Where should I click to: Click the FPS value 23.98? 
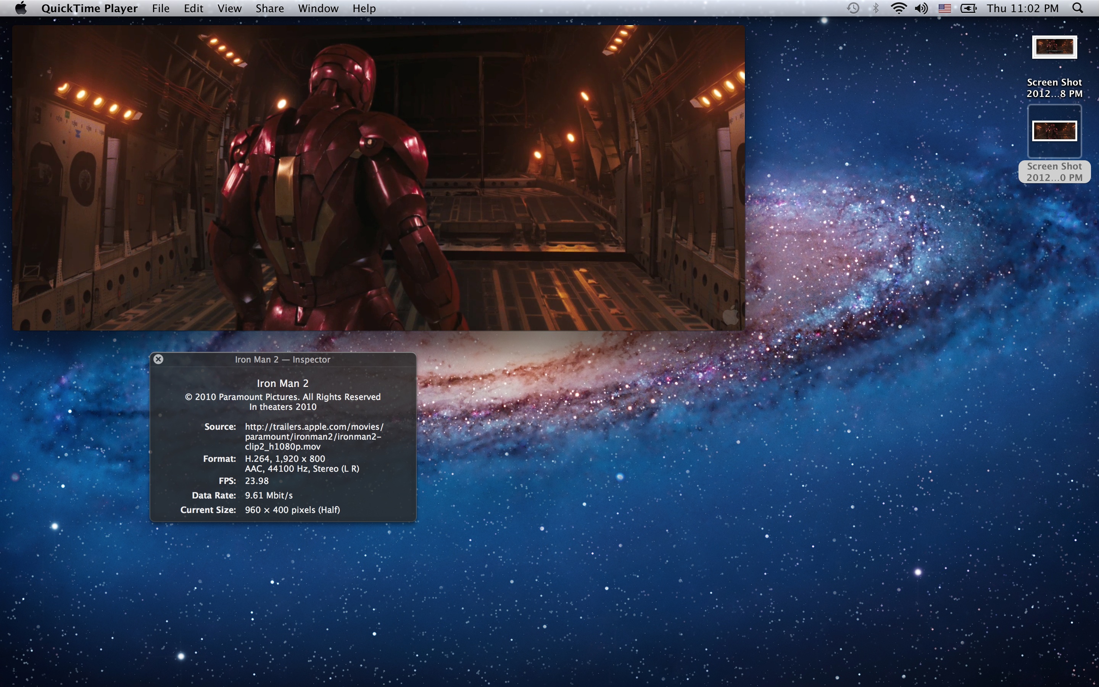(x=257, y=481)
